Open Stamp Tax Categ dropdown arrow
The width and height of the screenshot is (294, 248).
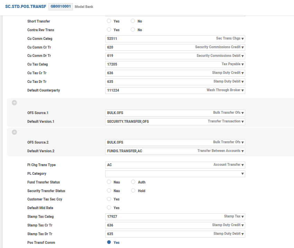tap(243, 217)
